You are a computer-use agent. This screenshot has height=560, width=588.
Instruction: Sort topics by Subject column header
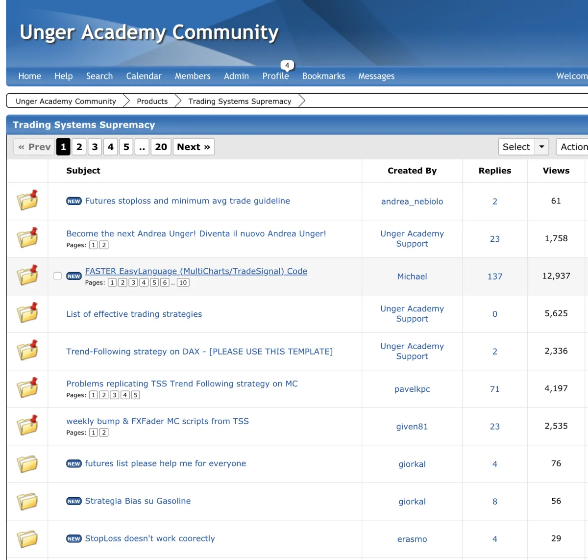tap(83, 171)
